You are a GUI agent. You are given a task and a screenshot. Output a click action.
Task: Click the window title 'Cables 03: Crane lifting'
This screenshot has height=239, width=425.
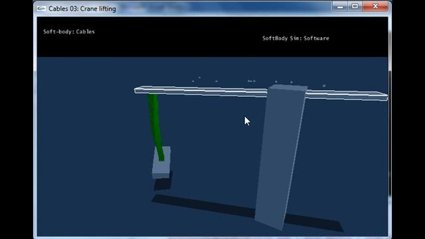[x=82, y=9]
